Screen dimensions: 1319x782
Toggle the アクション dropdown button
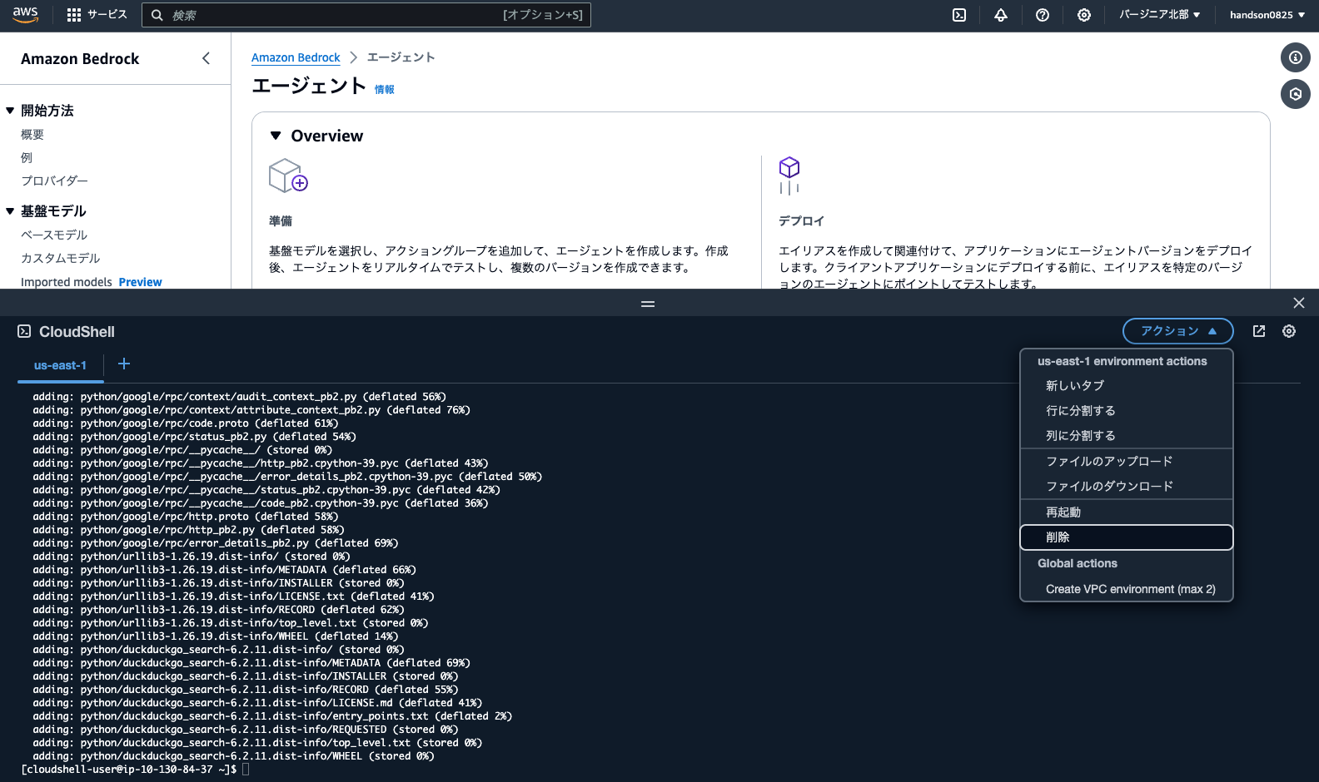[x=1177, y=331]
